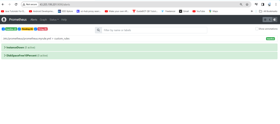The image size is (280, 124).
Task: Click the Prometheus flame logo
Action: (x=4, y=20)
